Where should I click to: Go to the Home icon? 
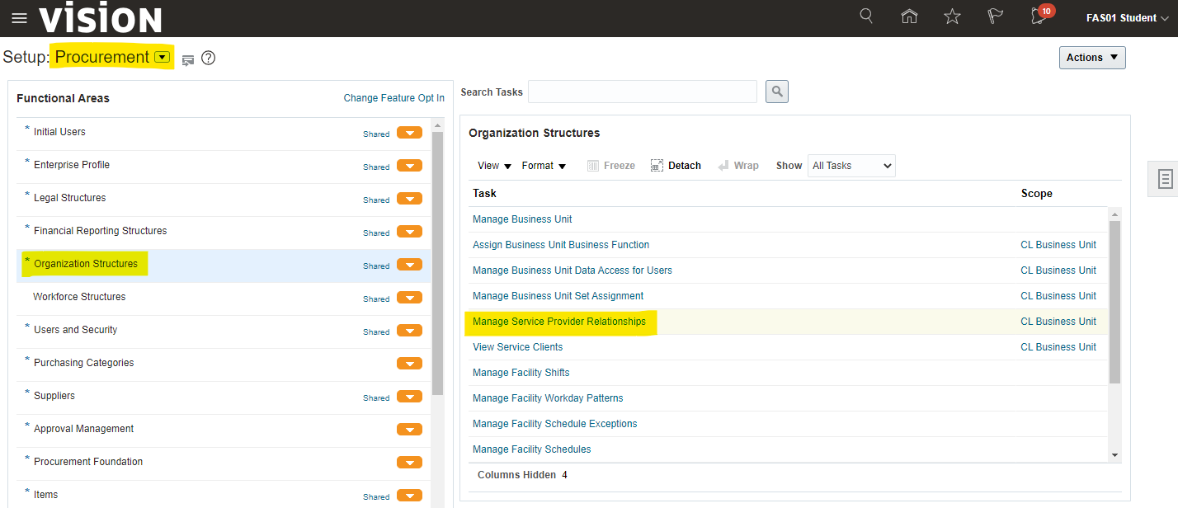(x=909, y=16)
